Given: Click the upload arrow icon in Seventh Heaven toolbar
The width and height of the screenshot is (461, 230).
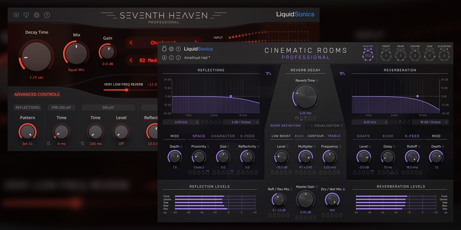Looking at the screenshot, I should pyautogui.click(x=15, y=15).
